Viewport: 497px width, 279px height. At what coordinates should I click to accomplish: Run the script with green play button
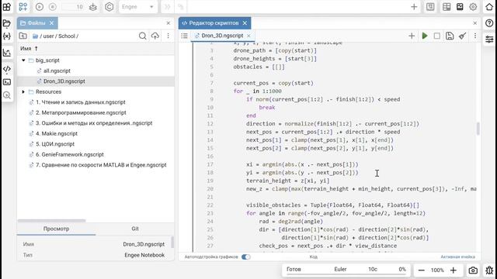click(x=425, y=36)
